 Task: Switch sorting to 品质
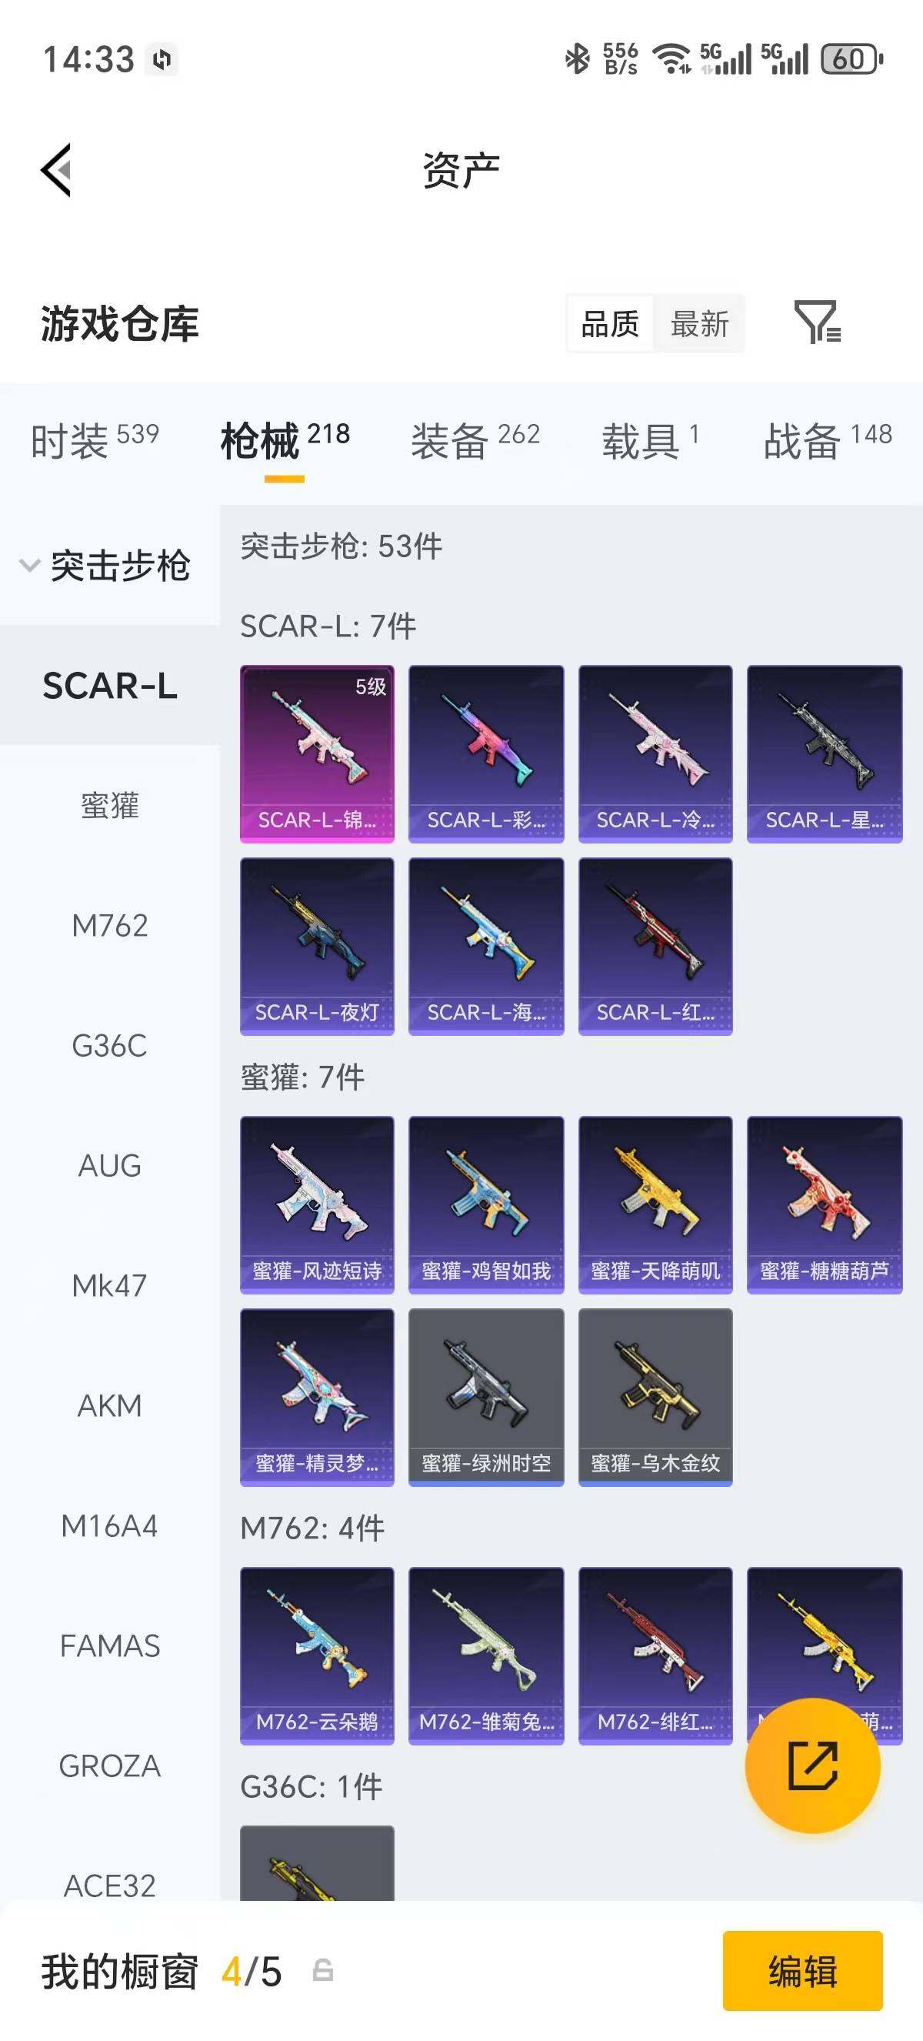tap(609, 323)
